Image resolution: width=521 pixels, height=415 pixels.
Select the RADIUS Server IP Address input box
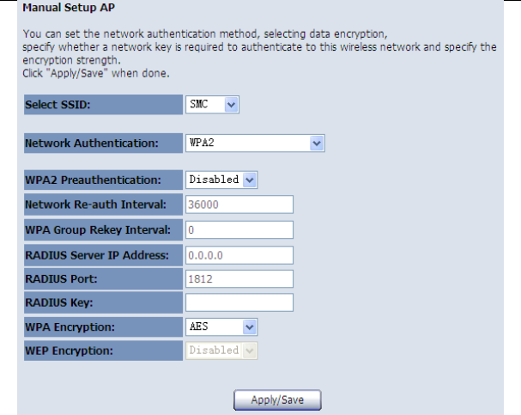click(x=239, y=254)
